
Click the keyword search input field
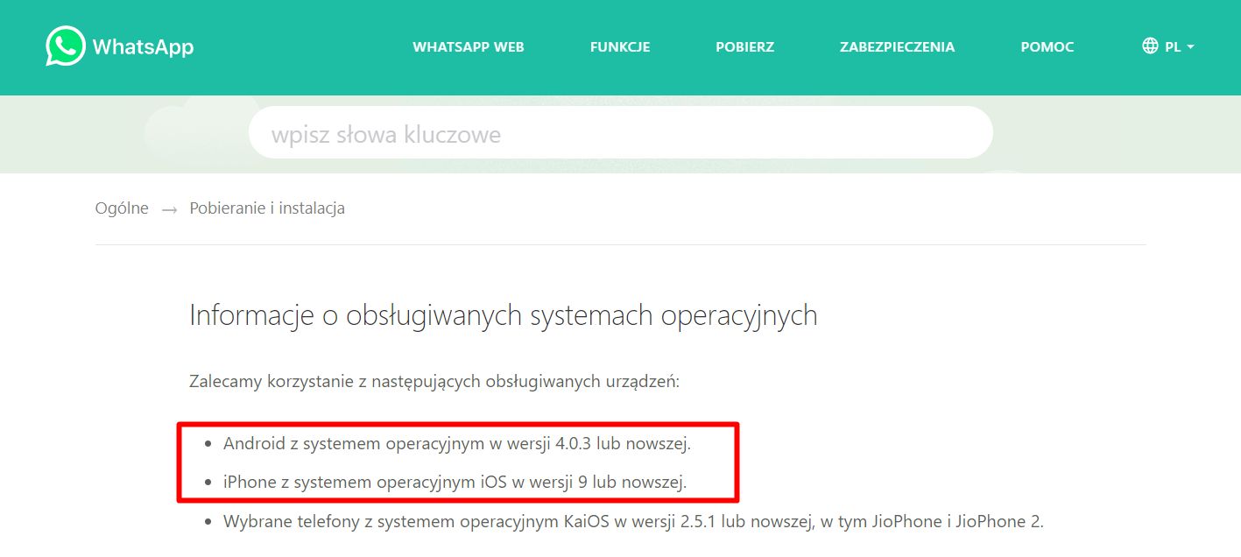tap(621, 132)
